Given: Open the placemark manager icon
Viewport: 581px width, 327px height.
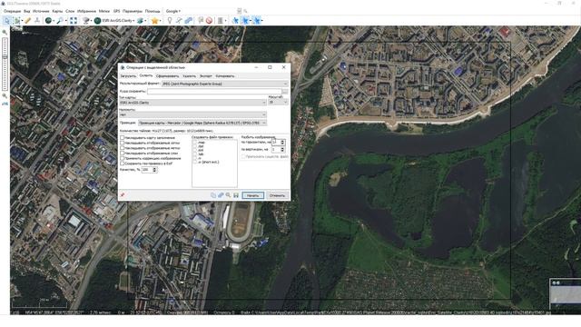Looking at the screenshot, I should [201, 20].
